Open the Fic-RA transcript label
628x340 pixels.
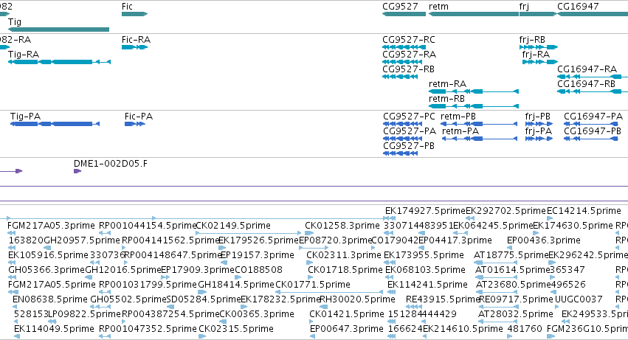(x=137, y=40)
